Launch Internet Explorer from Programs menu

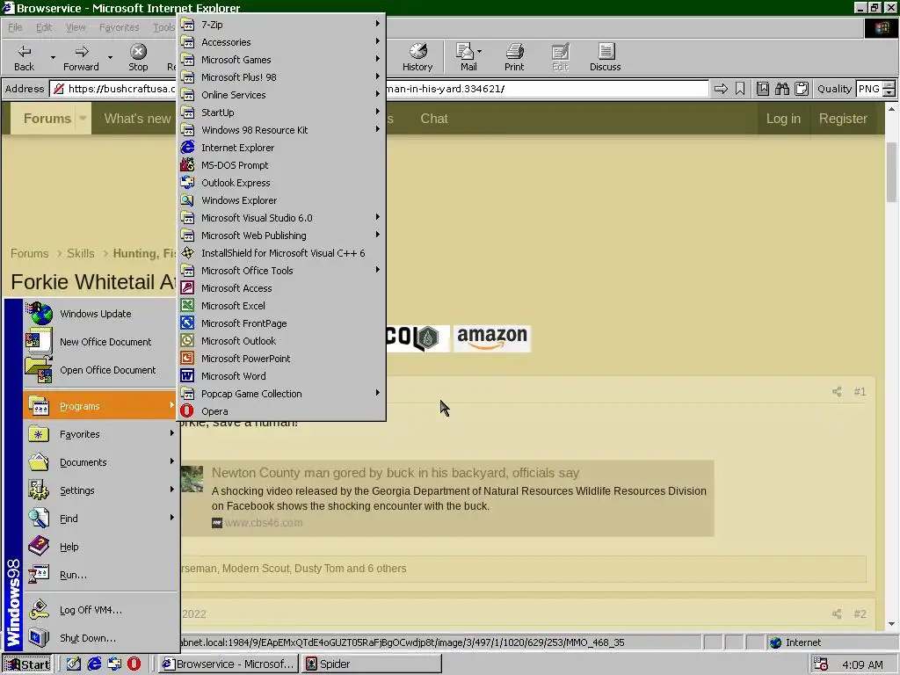pos(281,148)
